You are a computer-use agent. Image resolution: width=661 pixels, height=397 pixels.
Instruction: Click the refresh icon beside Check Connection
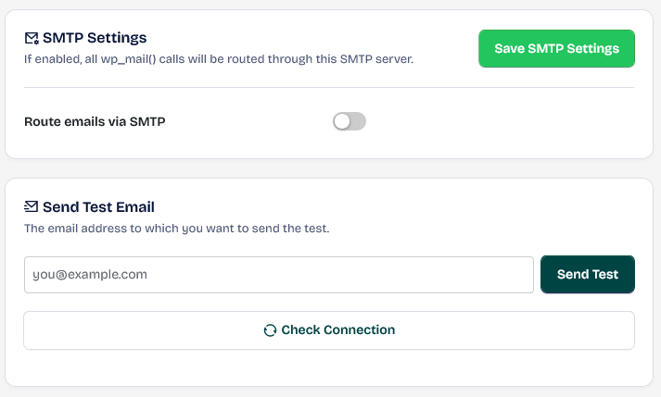[x=270, y=330]
